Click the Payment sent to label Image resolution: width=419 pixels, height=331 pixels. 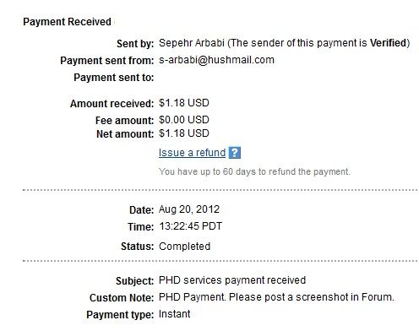114,78
